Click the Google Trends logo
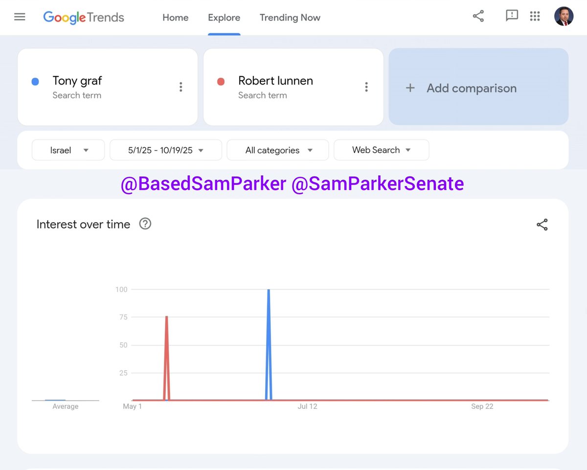This screenshot has height=470, width=587. point(84,18)
